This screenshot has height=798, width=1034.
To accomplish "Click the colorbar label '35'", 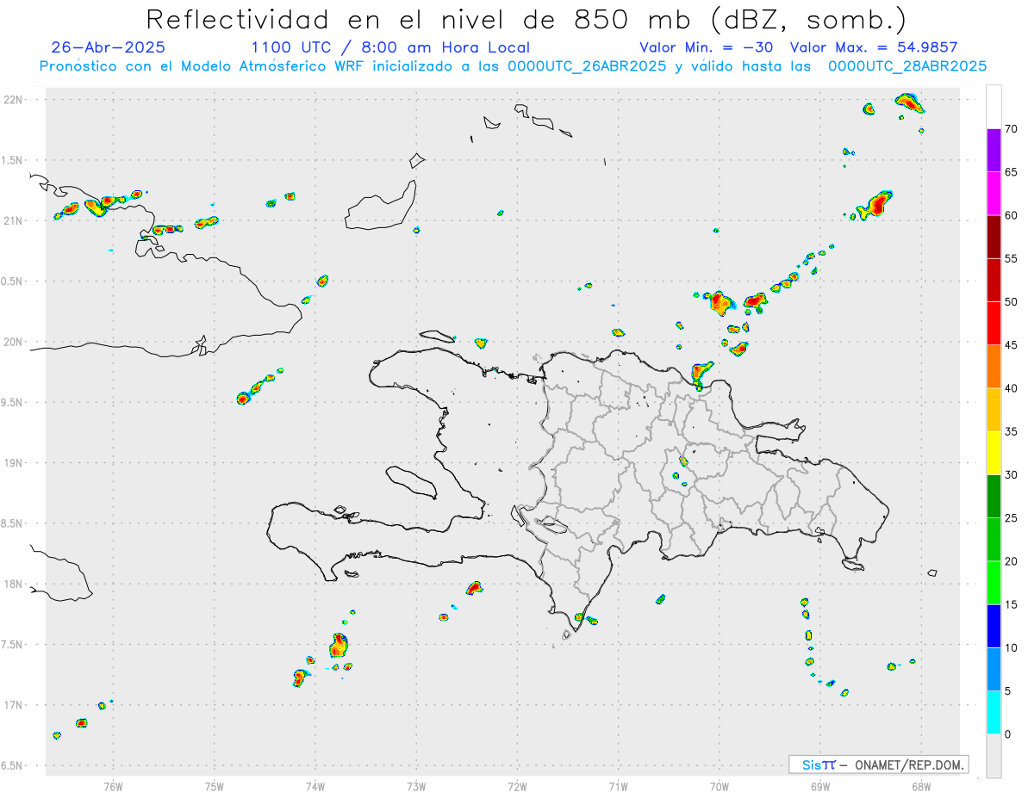I will click(x=1011, y=431).
